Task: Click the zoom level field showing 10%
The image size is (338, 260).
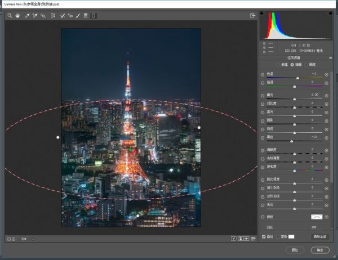Action: 24,239
